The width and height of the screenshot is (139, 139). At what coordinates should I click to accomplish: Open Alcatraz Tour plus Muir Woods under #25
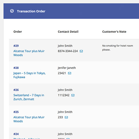29,119
